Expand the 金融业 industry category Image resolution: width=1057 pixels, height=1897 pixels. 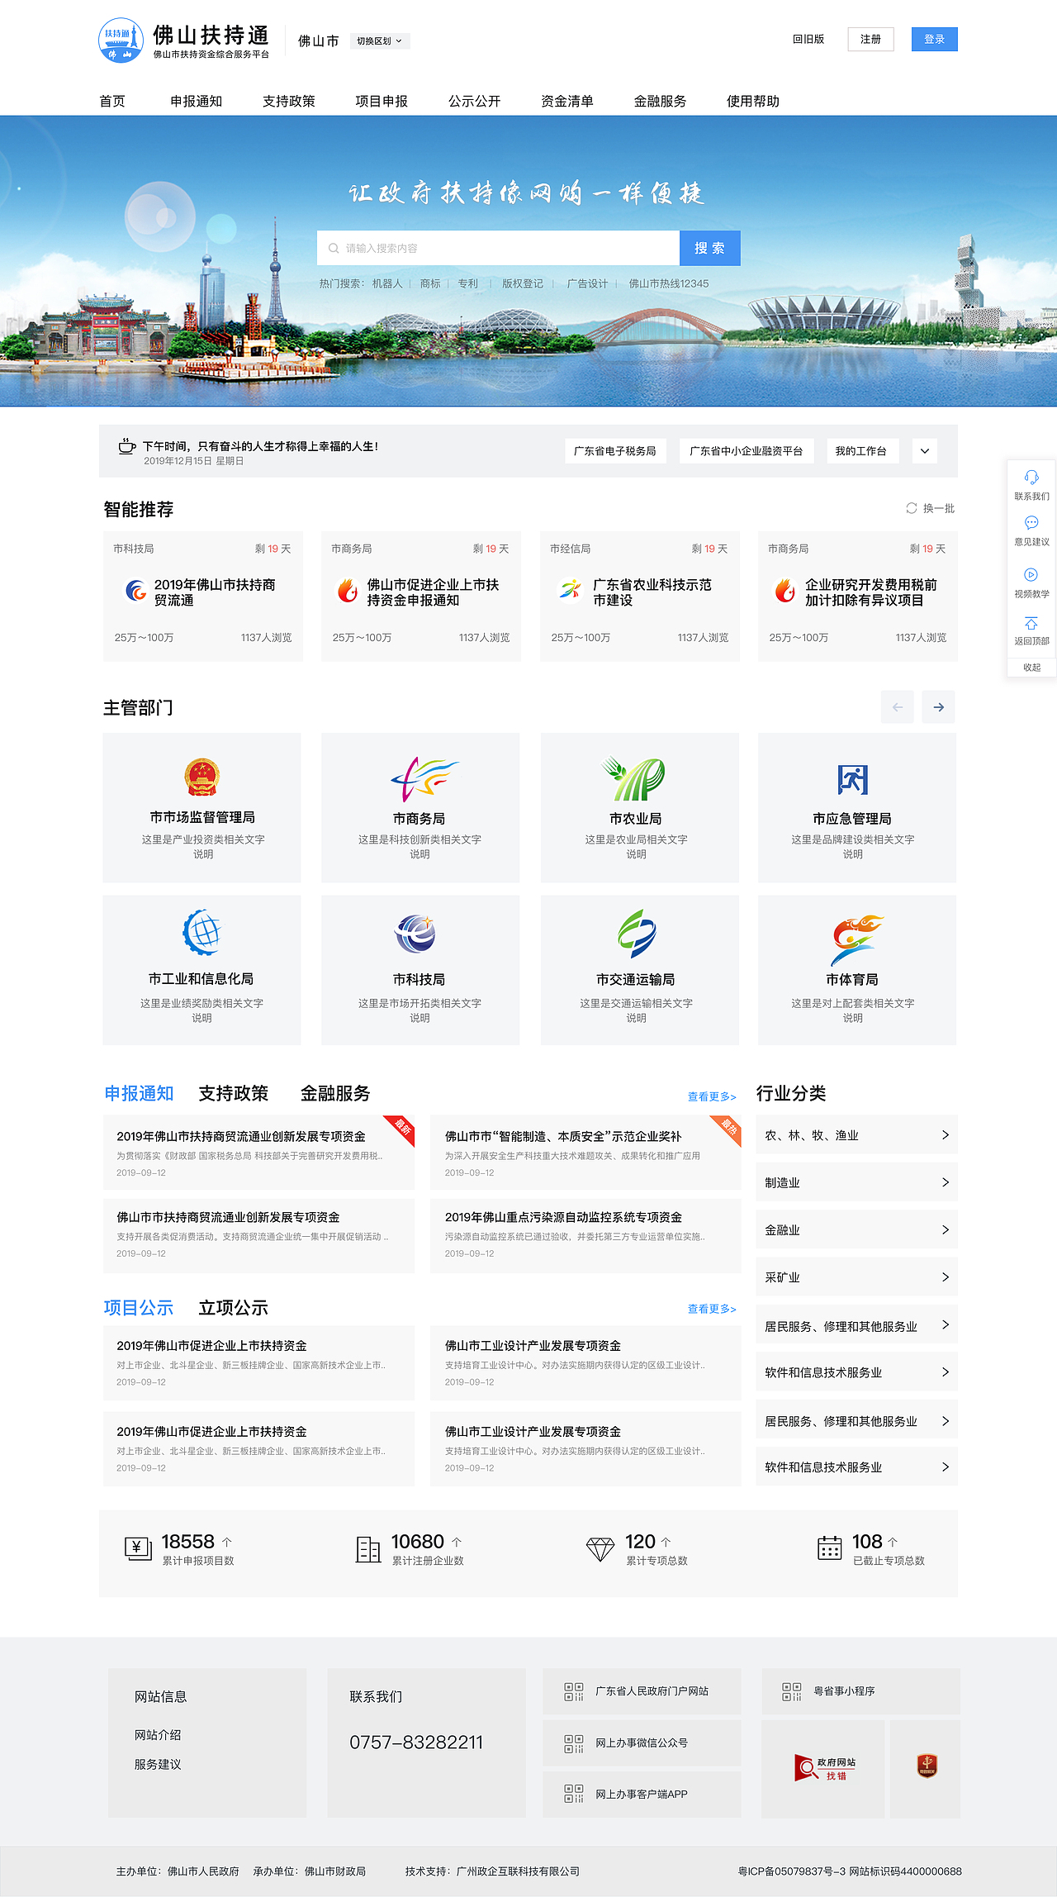(857, 1229)
